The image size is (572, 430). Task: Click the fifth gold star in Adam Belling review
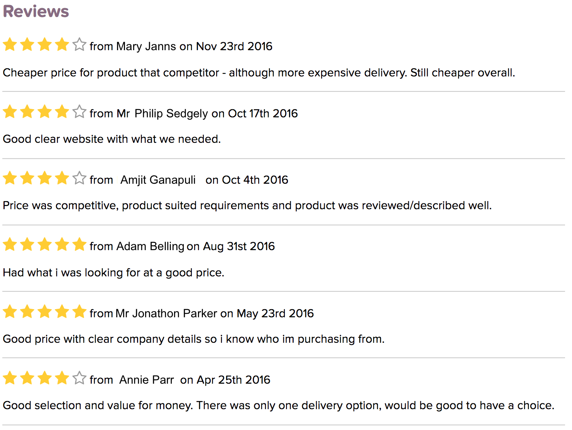[x=79, y=245]
